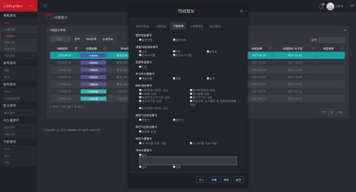Click the logout icon at top right
This screenshot has width=356, height=192.
(352, 6)
